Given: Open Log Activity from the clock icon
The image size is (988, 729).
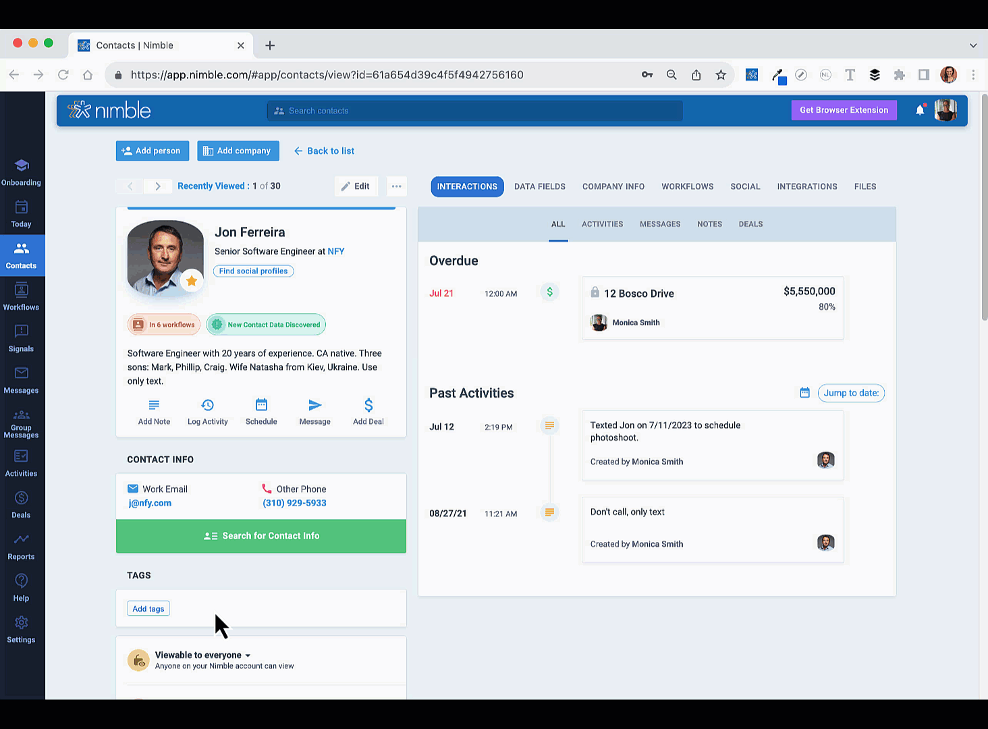Looking at the screenshot, I should [x=207, y=405].
